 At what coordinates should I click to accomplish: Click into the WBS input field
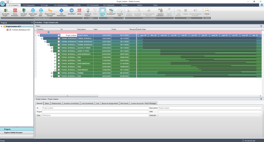(210, 112)
